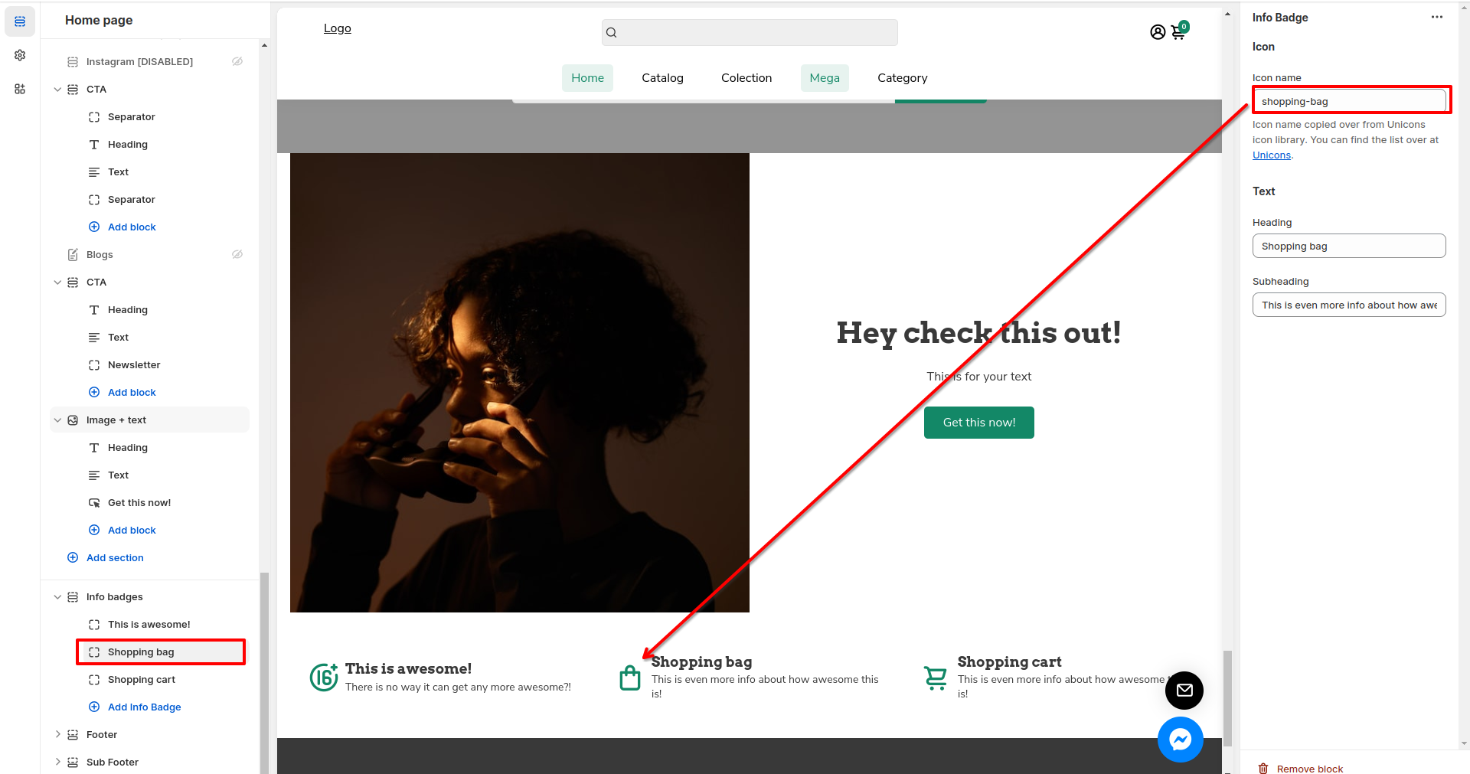
Task: Open the Info Badge more options menu
Action: [1436, 18]
